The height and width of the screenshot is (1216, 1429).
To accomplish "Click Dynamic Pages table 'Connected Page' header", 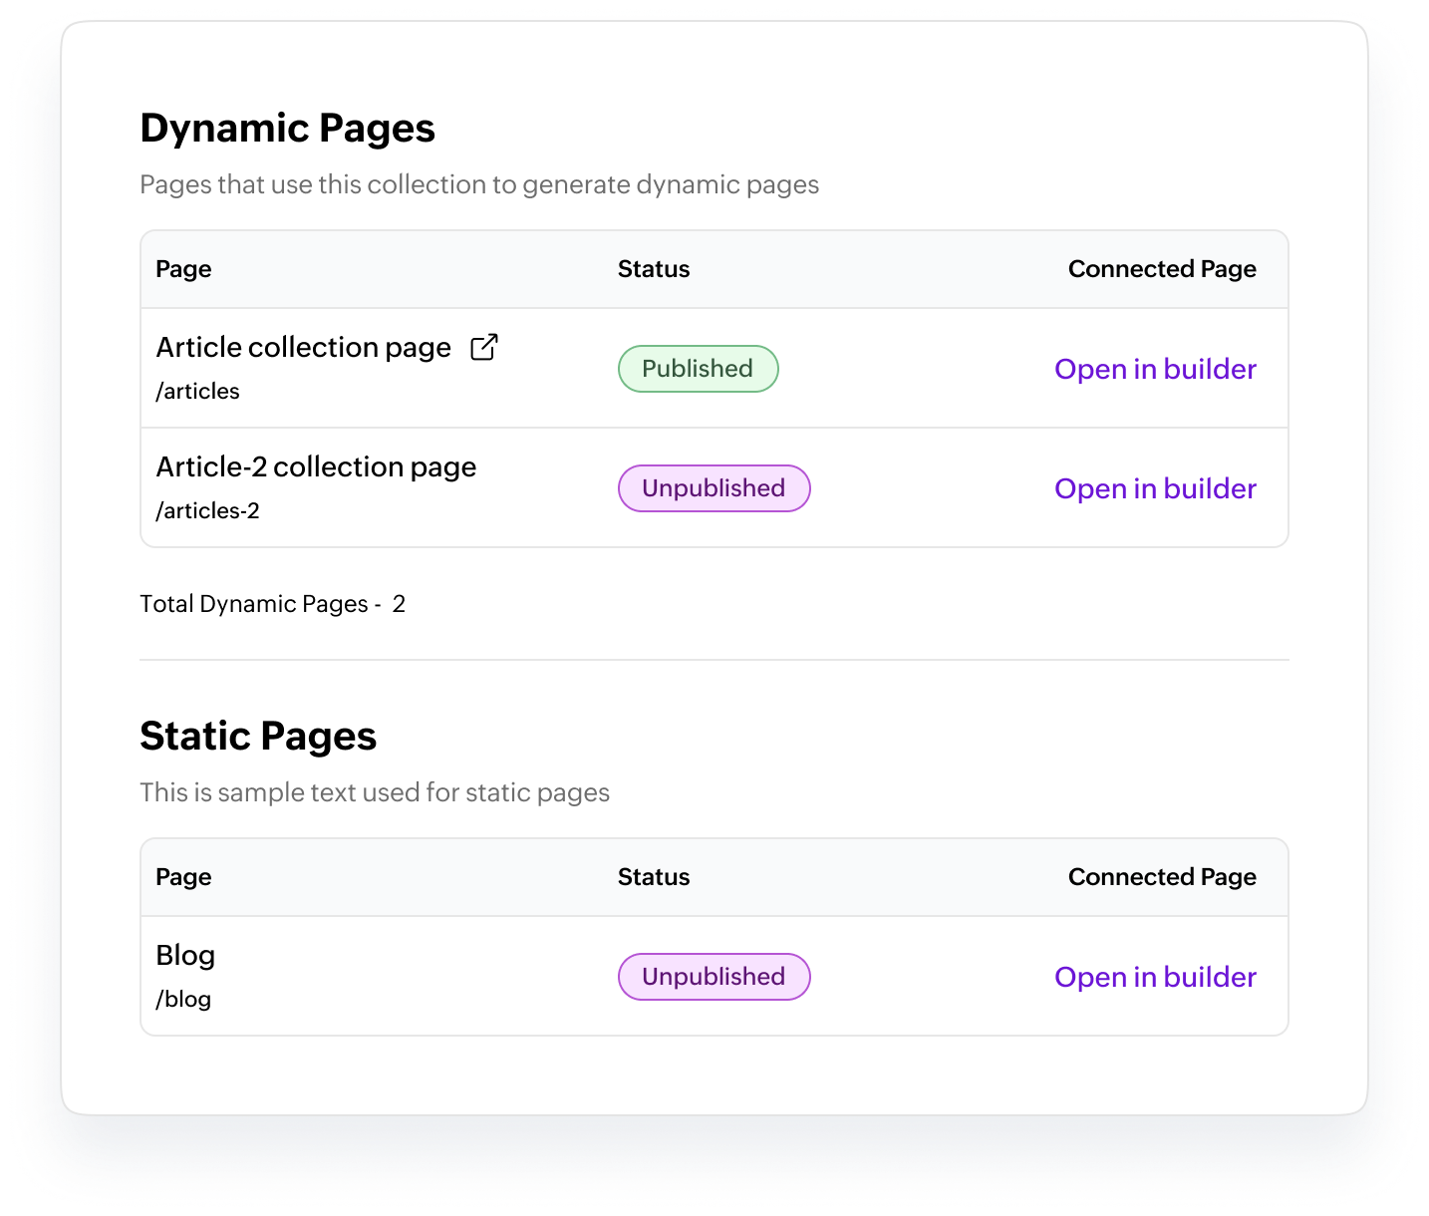I will point(1162,269).
